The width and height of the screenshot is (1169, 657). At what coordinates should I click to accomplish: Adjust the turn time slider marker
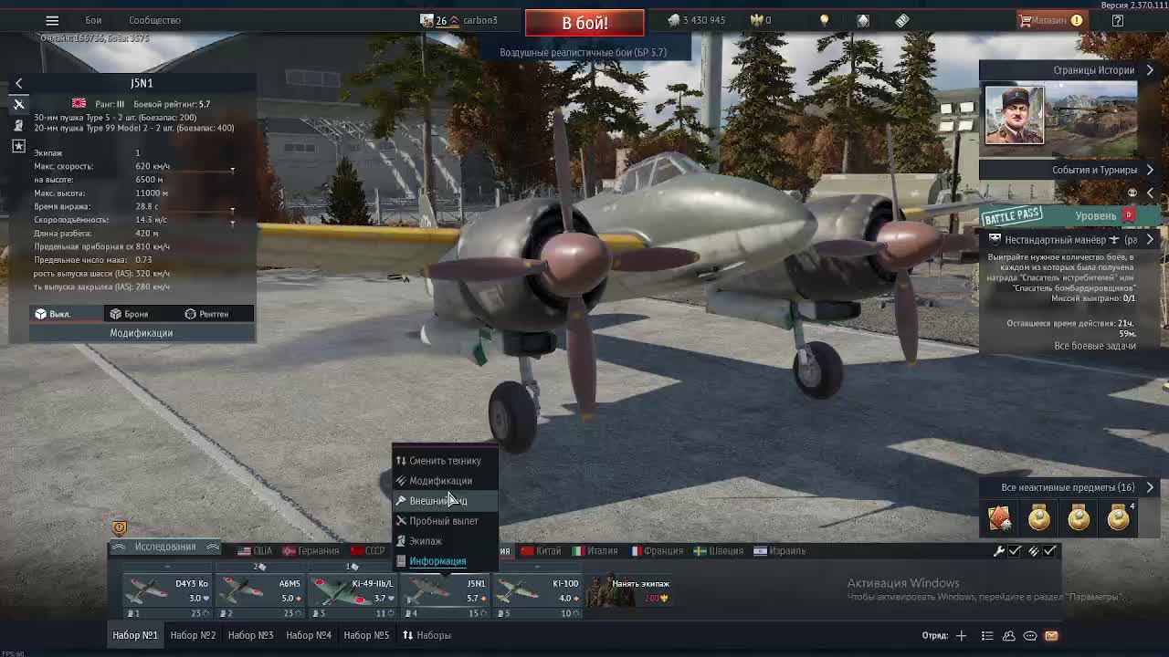pos(232,210)
